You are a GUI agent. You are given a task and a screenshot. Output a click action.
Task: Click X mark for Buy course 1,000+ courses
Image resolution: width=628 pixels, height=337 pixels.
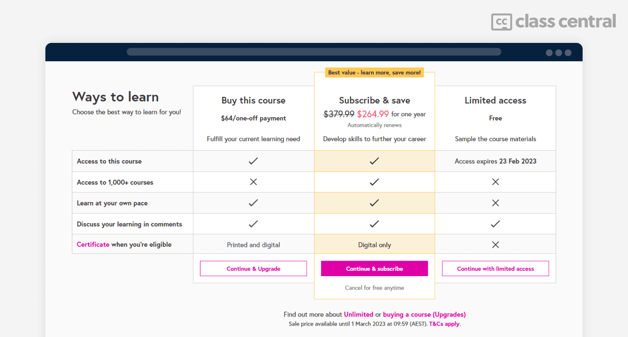click(x=253, y=182)
